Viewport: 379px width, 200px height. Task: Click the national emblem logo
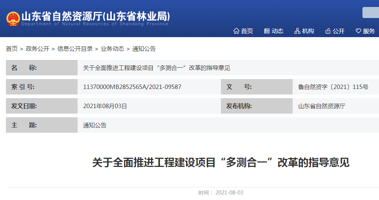pos(13,19)
